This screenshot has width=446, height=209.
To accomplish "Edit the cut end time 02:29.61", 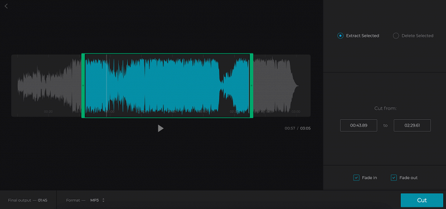I will [x=412, y=125].
